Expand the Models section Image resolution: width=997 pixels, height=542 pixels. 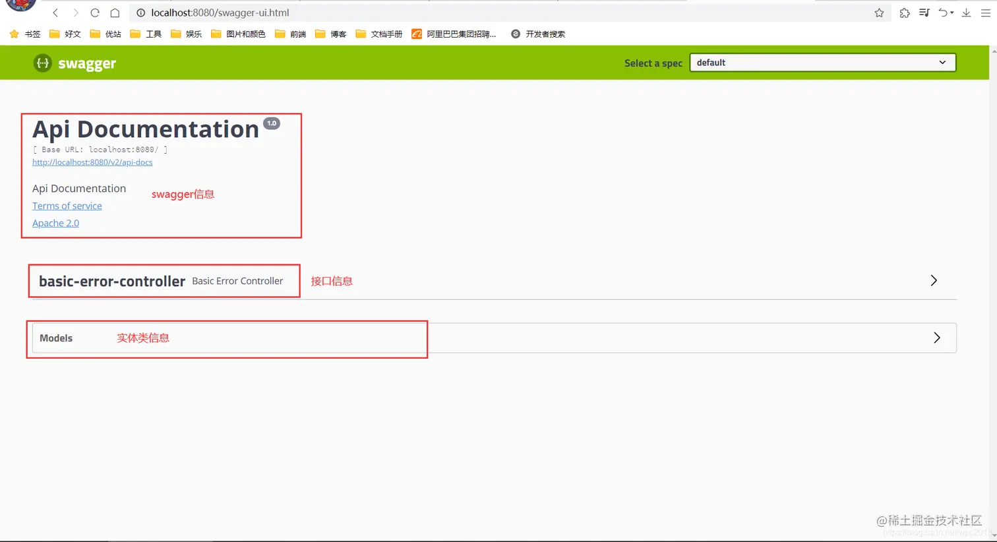click(x=494, y=338)
